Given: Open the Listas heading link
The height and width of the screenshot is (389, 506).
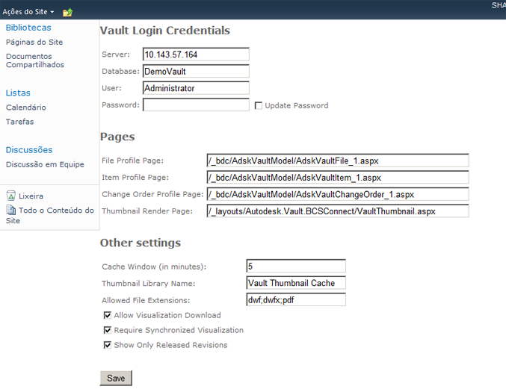Looking at the screenshot, I should click(x=18, y=93).
